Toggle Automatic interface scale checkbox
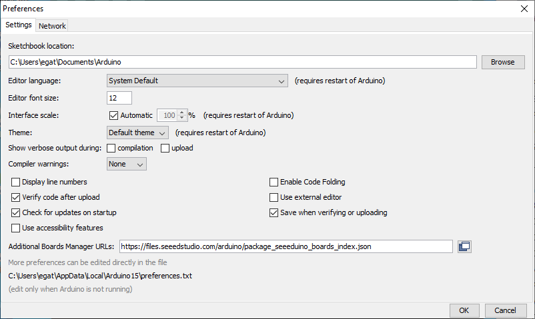 tap(113, 115)
